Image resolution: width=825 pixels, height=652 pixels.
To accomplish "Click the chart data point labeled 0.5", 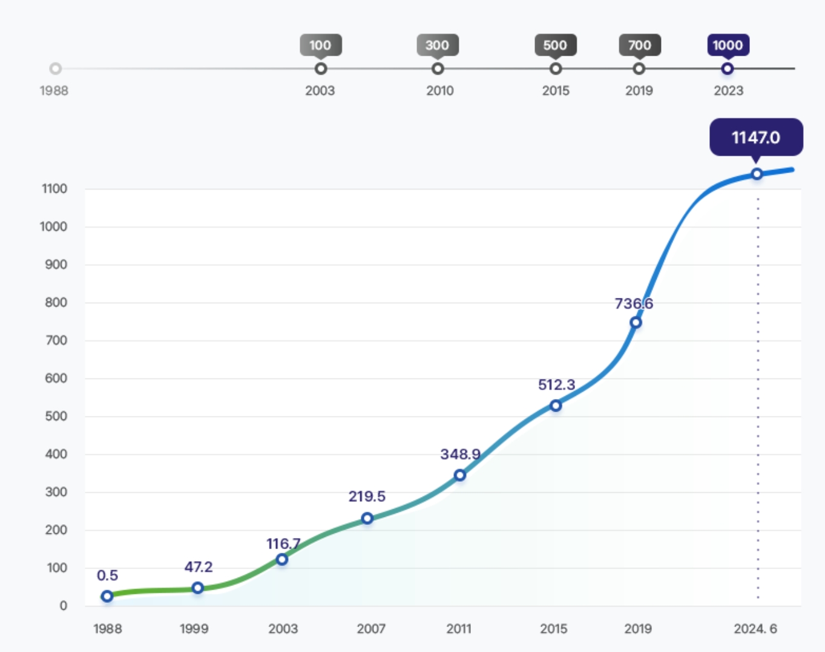I will click(x=107, y=596).
